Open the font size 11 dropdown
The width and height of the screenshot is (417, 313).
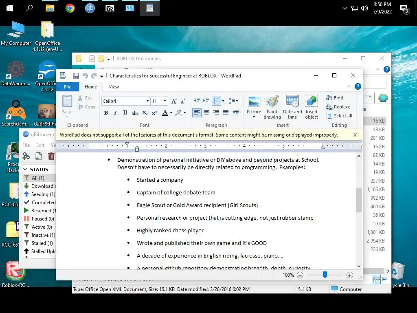(165, 101)
